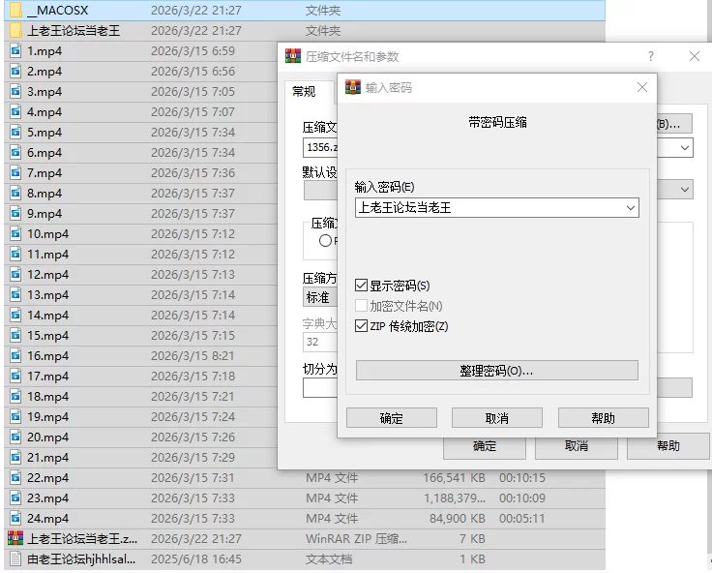The height and width of the screenshot is (573, 712).
Task: Click 取消 in the 输入密码 dialog
Action: pyautogui.click(x=497, y=417)
